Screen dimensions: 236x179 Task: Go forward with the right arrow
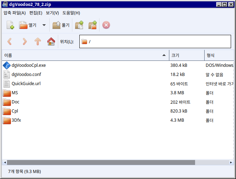(25, 41)
